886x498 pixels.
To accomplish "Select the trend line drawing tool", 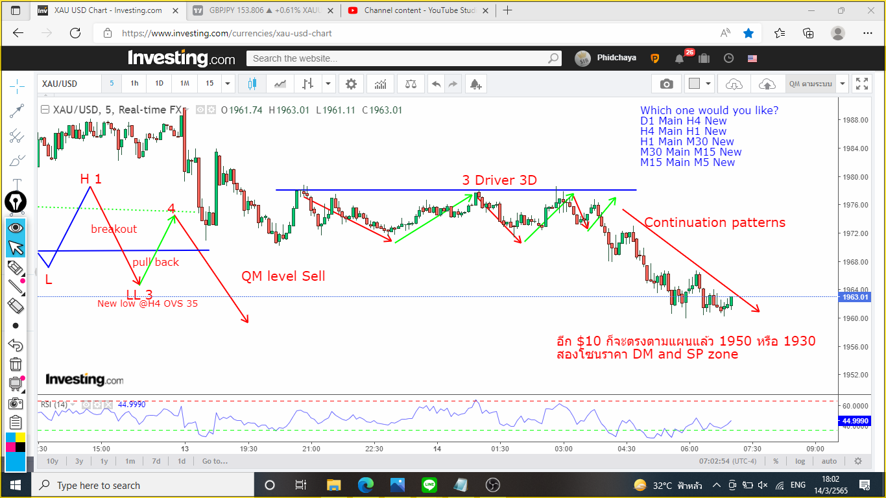I will point(17,111).
